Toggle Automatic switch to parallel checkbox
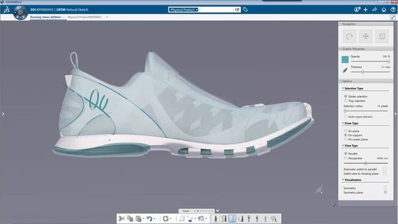 (x=384, y=169)
